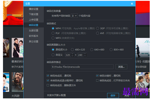The image size is (153, 100).
Task: Increase custom height with up arrow
Action: click(85, 54)
